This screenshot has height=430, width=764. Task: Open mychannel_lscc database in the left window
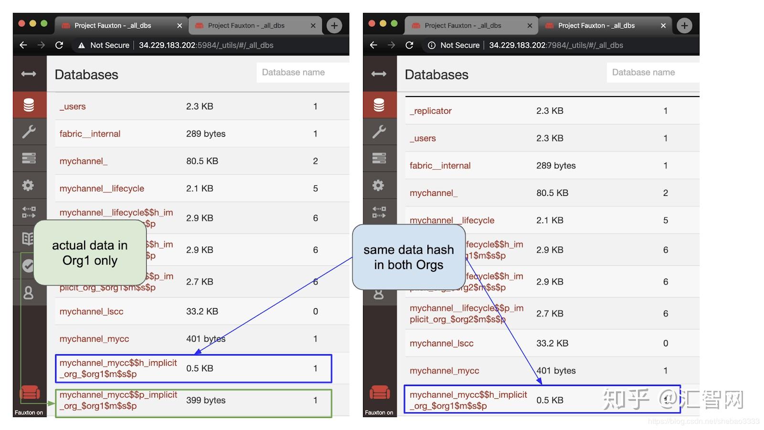point(91,312)
